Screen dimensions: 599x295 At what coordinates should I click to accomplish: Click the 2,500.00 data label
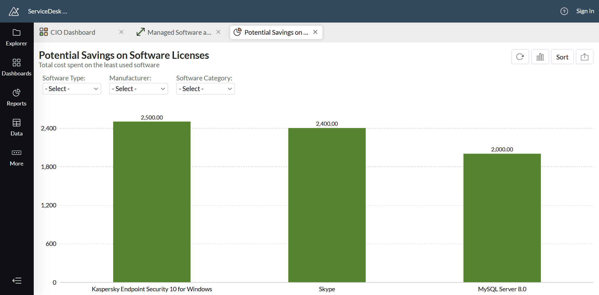pos(152,118)
